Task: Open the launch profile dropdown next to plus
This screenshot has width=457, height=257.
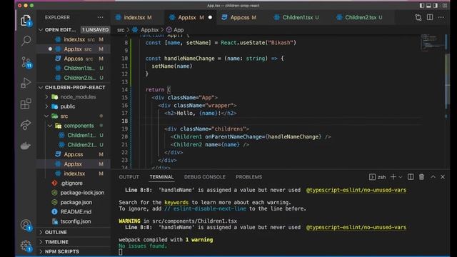Action: click(x=401, y=177)
